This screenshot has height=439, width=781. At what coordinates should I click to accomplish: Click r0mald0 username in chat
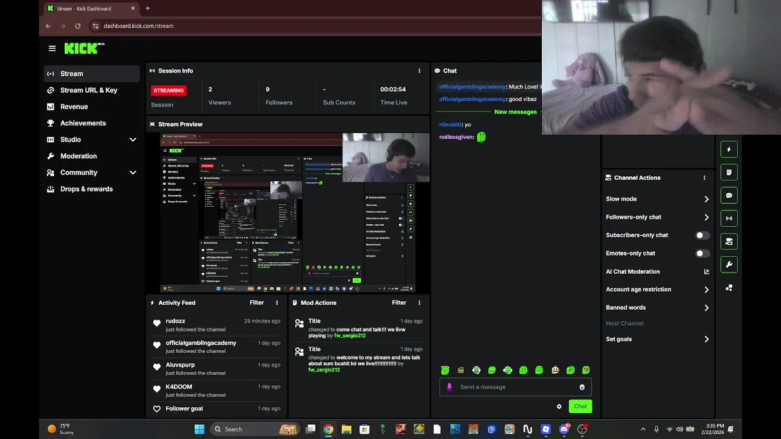click(x=450, y=124)
